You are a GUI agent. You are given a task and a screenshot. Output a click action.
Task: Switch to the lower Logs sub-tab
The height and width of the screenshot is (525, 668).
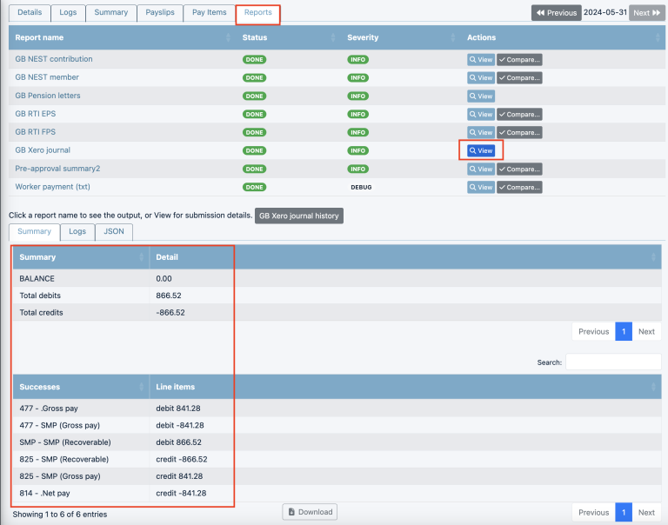[x=77, y=231]
